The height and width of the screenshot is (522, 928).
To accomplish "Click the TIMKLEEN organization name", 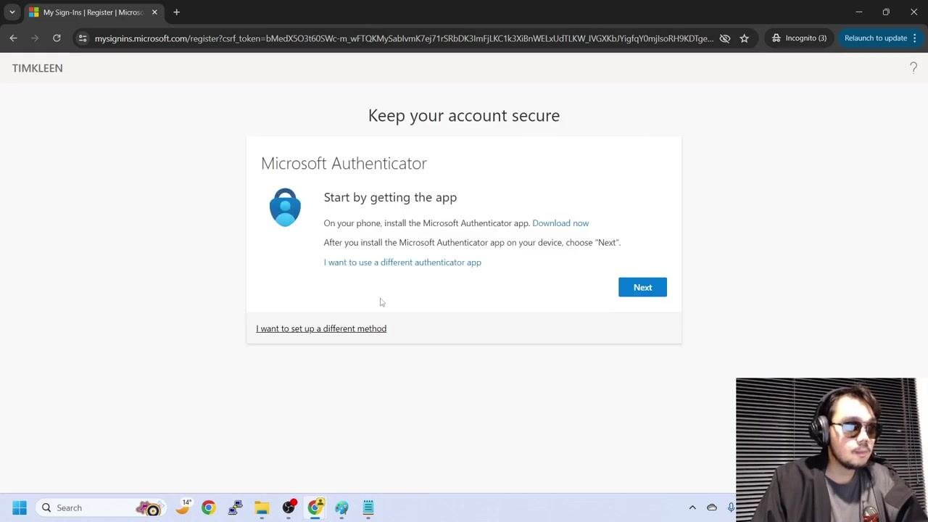I will point(38,68).
